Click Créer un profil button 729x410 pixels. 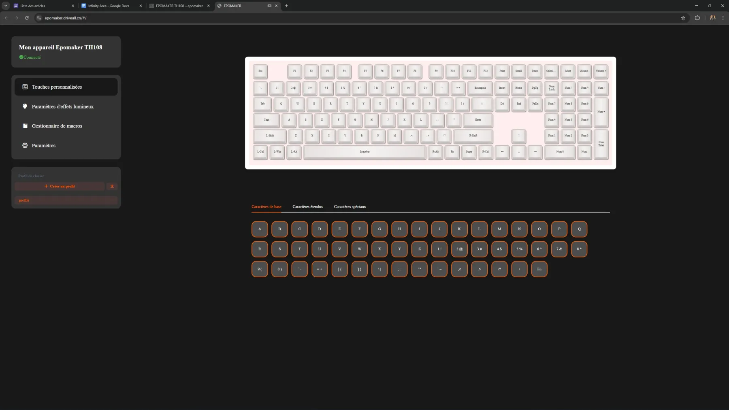[x=60, y=186]
